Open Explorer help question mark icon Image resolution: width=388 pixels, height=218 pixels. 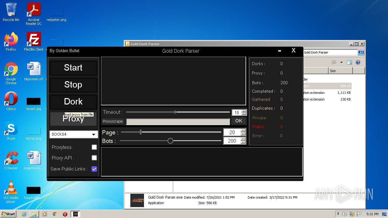pyautogui.click(x=358, y=62)
